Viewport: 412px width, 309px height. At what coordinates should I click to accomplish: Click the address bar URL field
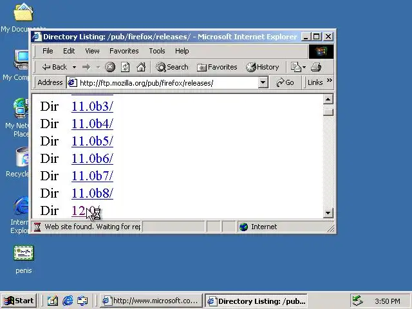168,83
